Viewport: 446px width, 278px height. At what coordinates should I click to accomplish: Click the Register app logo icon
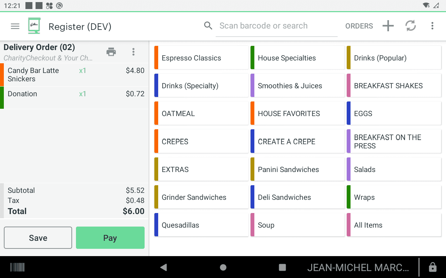point(34,26)
